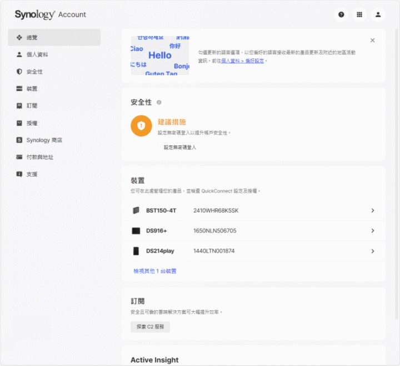Select 總覽 in the sidebar menu
400x366 pixels.
click(54, 38)
